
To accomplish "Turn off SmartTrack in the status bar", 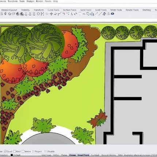I will [83, 155].
